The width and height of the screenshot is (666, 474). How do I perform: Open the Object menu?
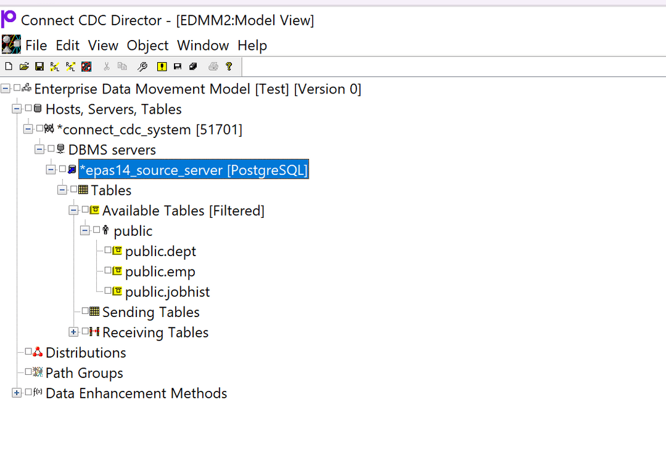pos(147,46)
